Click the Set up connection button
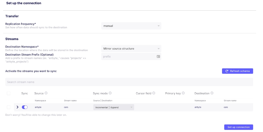Image resolution: width=263 pixels, height=132 pixels. [x=238, y=127]
